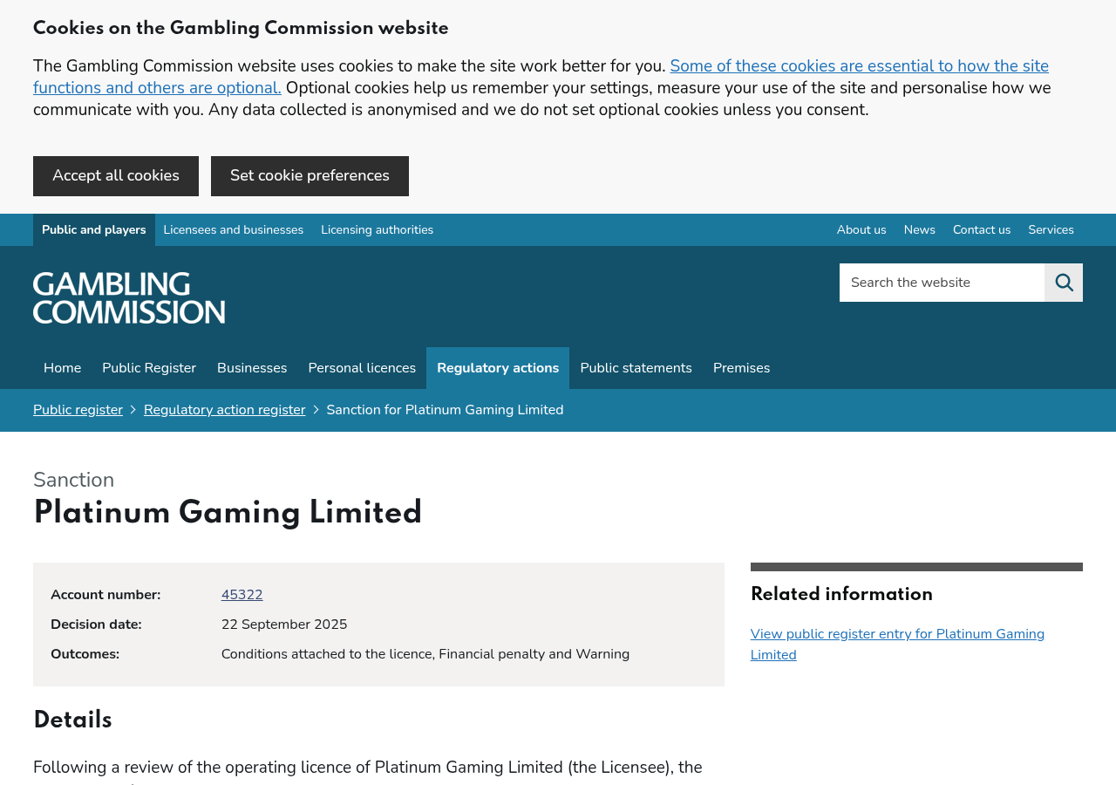The image size is (1116, 785).
Task: Open the essential cookies information link
Action: (x=541, y=77)
